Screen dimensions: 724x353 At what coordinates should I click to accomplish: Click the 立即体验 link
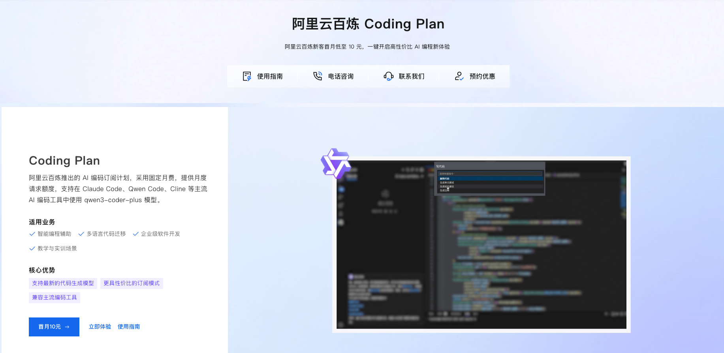100,327
